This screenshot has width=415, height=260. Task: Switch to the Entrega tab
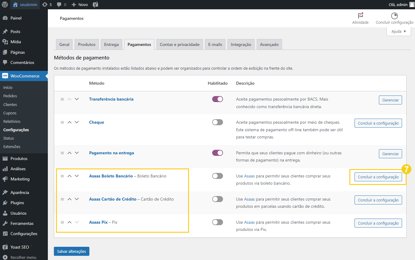click(x=111, y=44)
